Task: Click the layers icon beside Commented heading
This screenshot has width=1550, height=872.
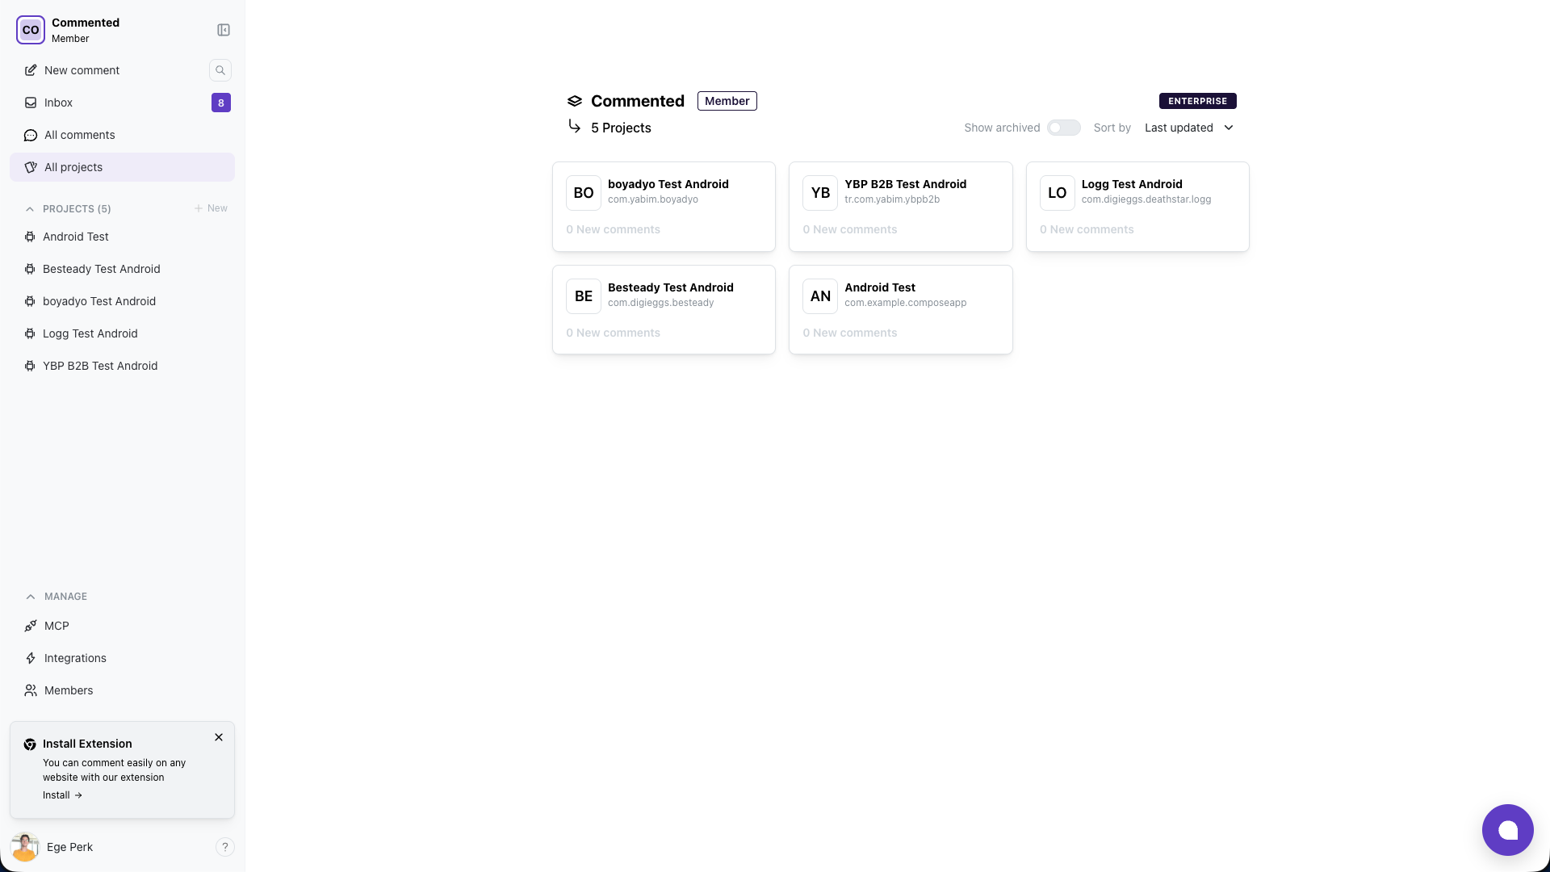Action: pos(575,101)
